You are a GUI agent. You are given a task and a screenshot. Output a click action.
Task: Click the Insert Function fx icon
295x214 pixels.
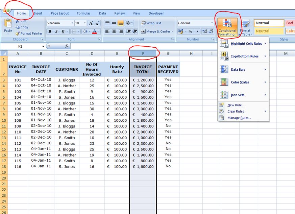tap(67, 46)
